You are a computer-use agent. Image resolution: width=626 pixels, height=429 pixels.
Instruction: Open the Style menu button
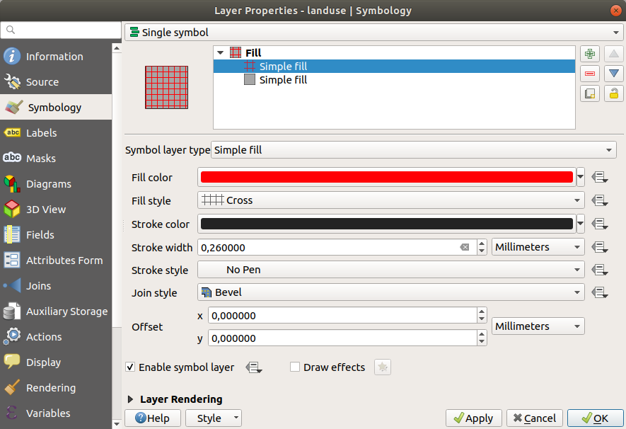[x=213, y=418]
